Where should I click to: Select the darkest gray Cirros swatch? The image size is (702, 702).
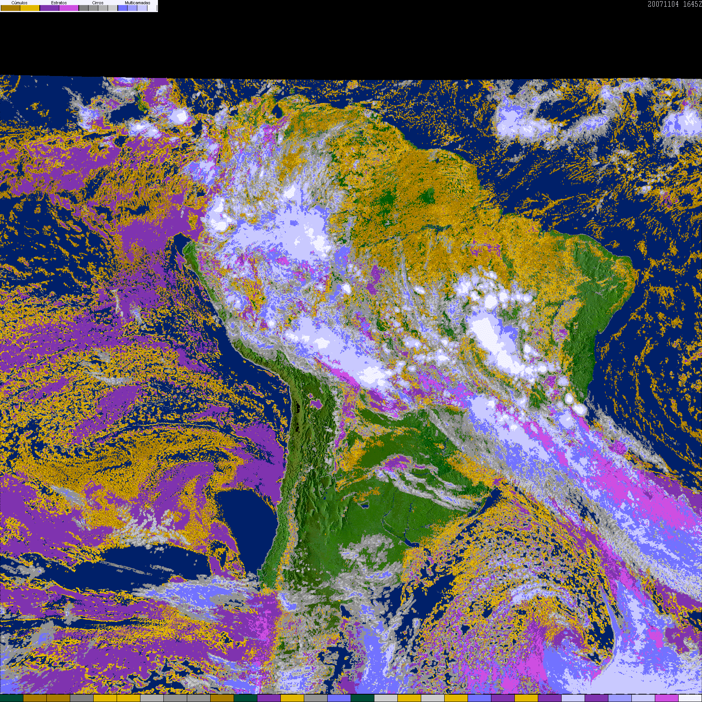(83, 8)
